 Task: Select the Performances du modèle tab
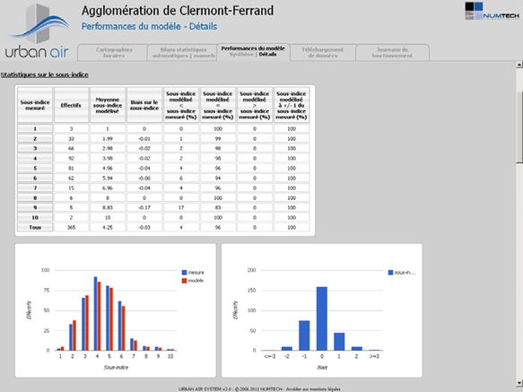coord(253,48)
